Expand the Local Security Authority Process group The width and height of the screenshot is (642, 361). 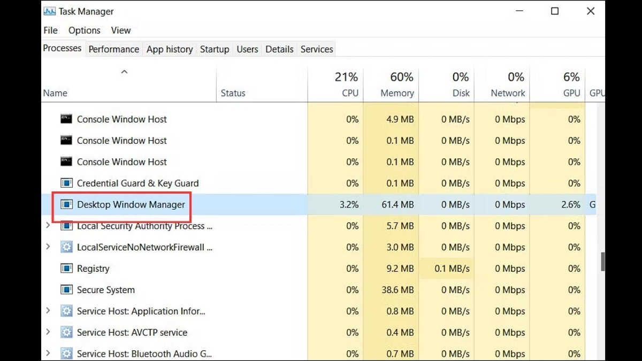tap(48, 226)
